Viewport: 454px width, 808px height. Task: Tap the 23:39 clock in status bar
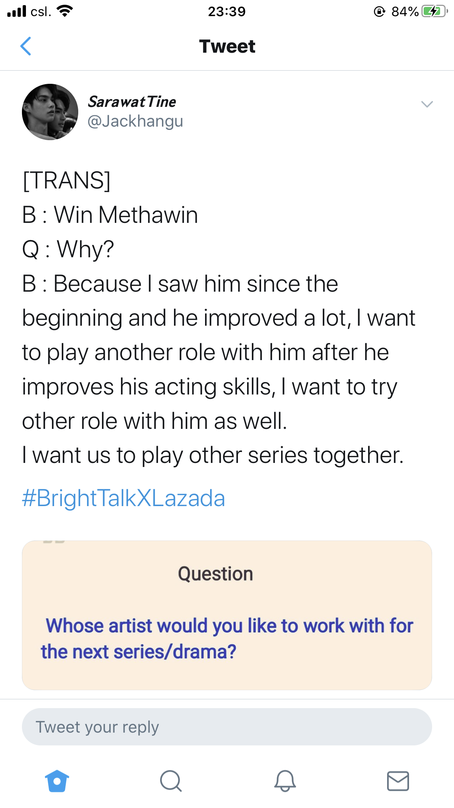pyautogui.click(x=227, y=11)
